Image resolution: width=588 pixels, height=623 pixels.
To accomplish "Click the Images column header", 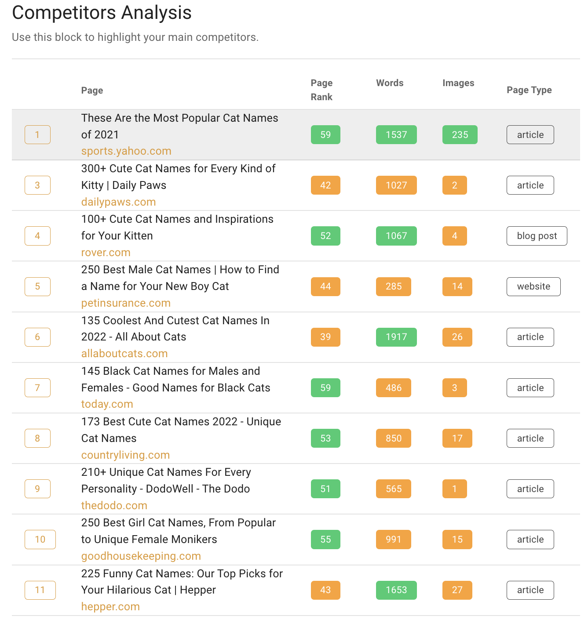I will pos(458,83).
